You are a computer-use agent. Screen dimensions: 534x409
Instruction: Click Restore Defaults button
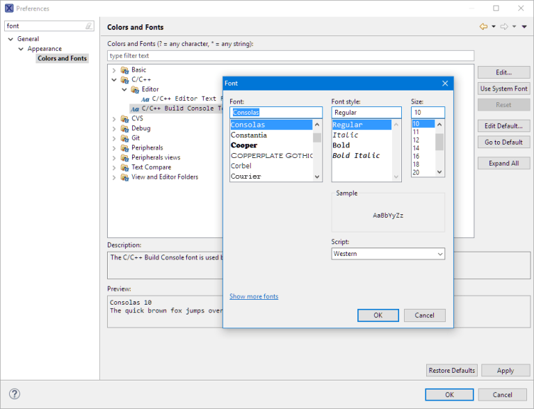coord(451,370)
